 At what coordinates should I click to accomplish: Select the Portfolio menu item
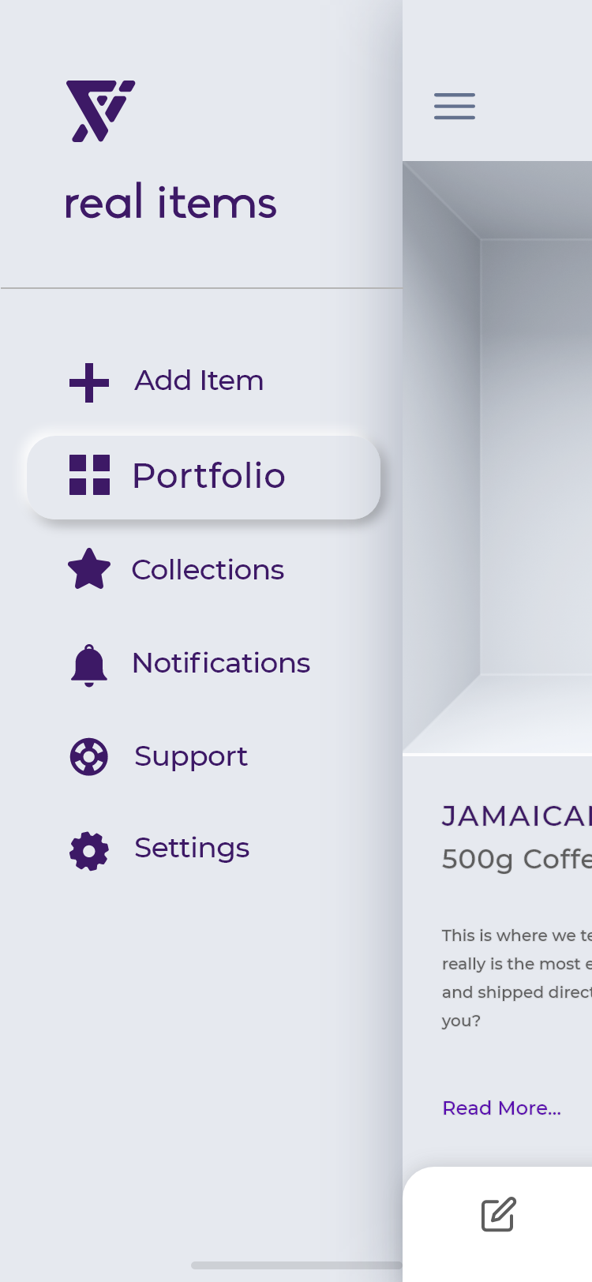(204, 477)
